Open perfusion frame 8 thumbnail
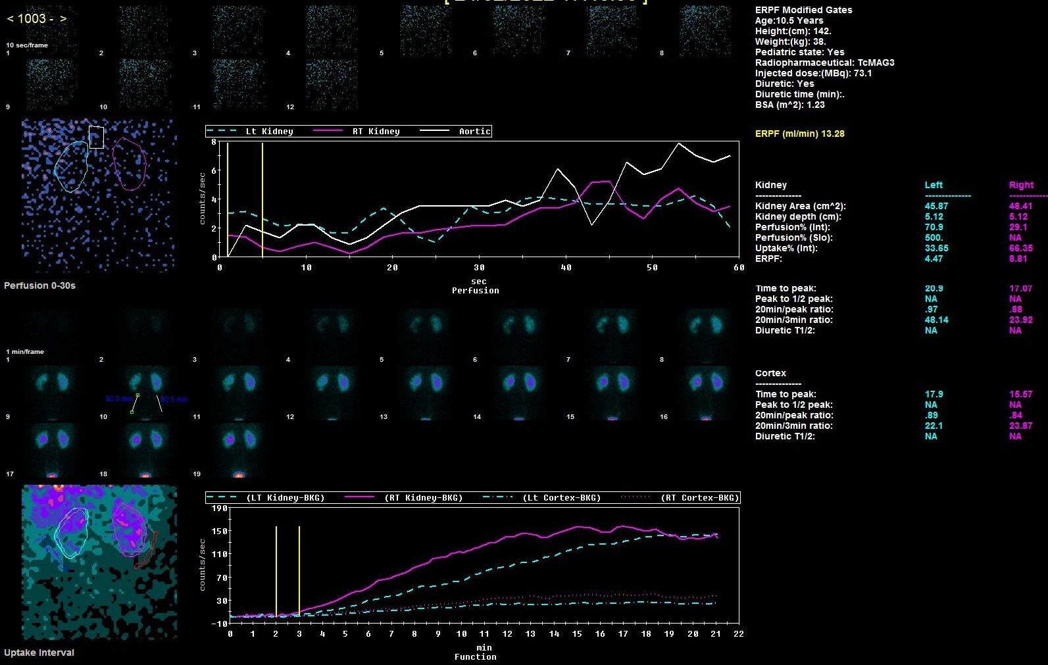The image size is (1048, 665). coord(705,30)
